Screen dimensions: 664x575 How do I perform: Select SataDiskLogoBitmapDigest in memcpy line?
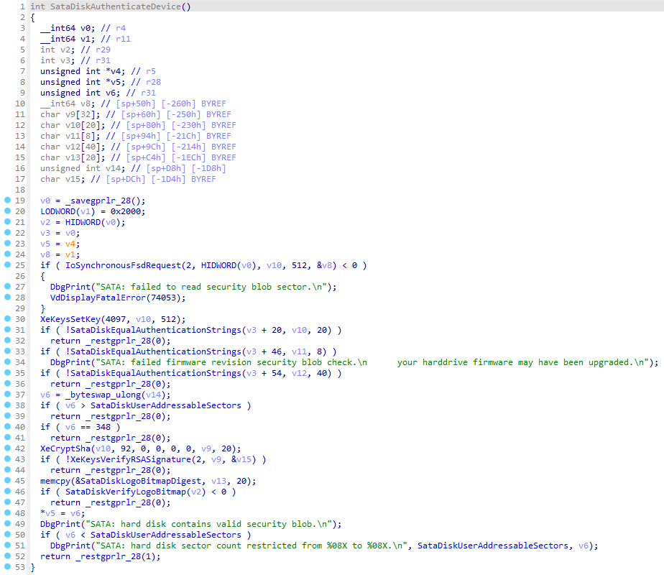(141, 481)
